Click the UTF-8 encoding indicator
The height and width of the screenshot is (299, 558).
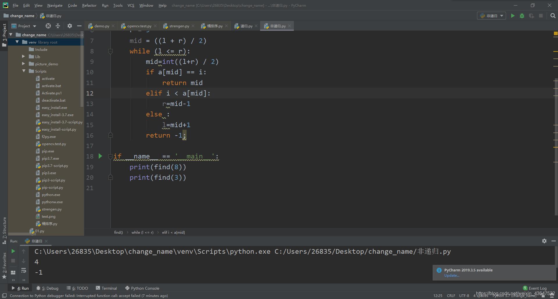pos(464,296)
